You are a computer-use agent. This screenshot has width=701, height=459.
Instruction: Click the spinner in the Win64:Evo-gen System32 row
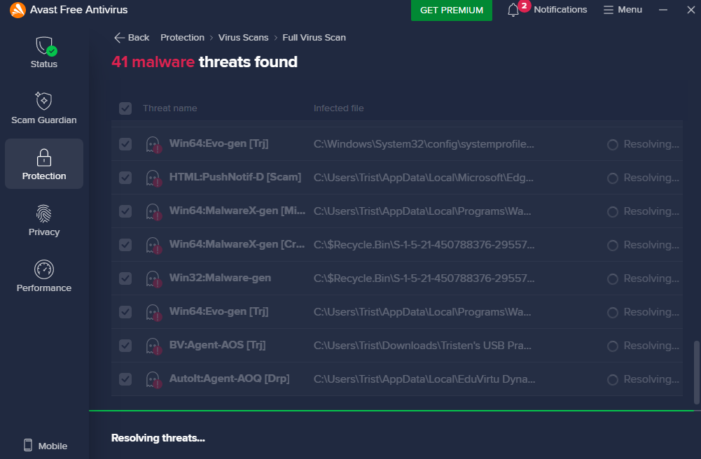613,145
